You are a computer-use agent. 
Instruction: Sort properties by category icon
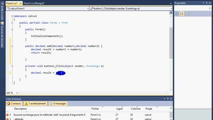177,13
